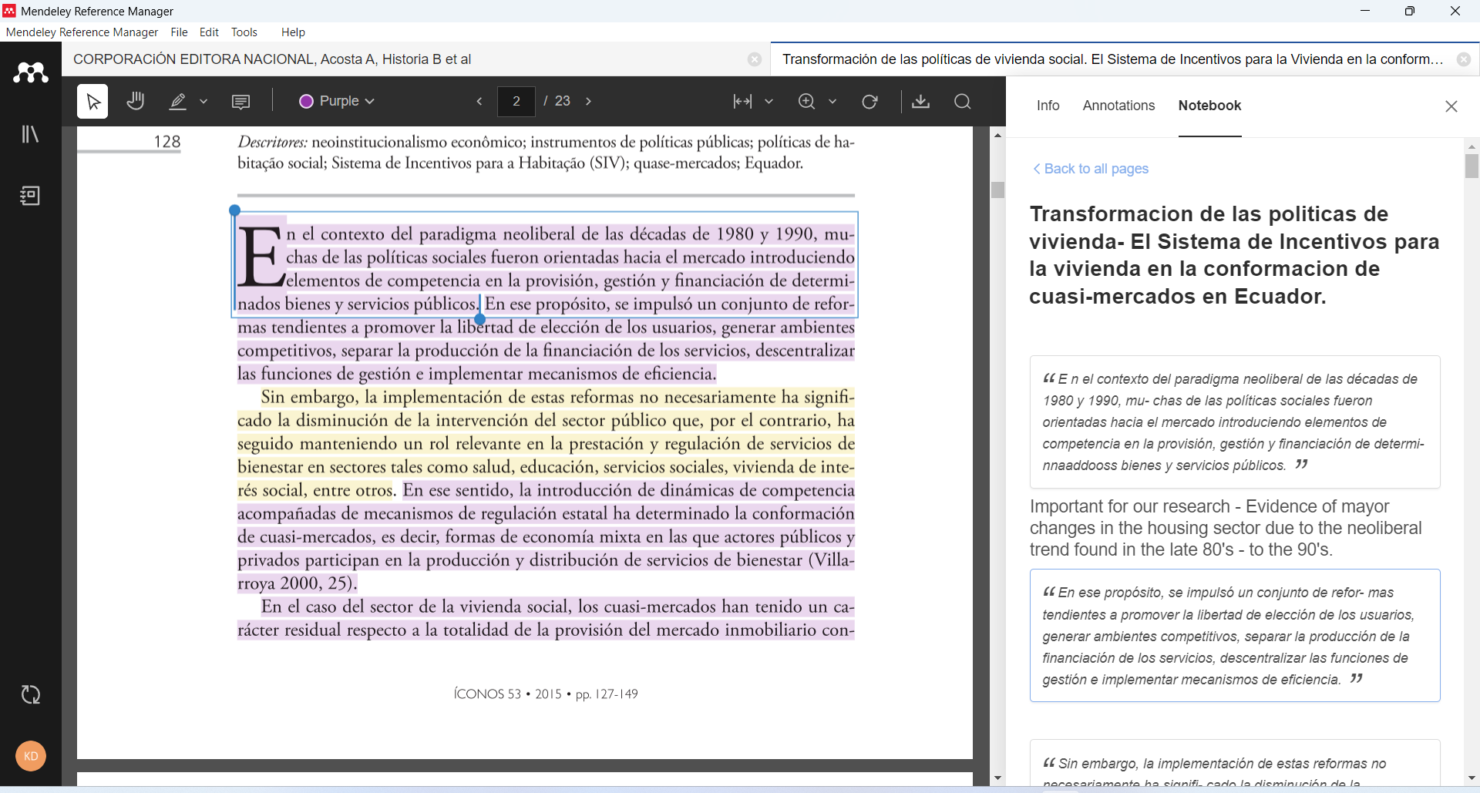Image resolution: width=1480 pixels, height=793 pixels.
Task: Click the notebook page title heading
Action: [1234, 255]
